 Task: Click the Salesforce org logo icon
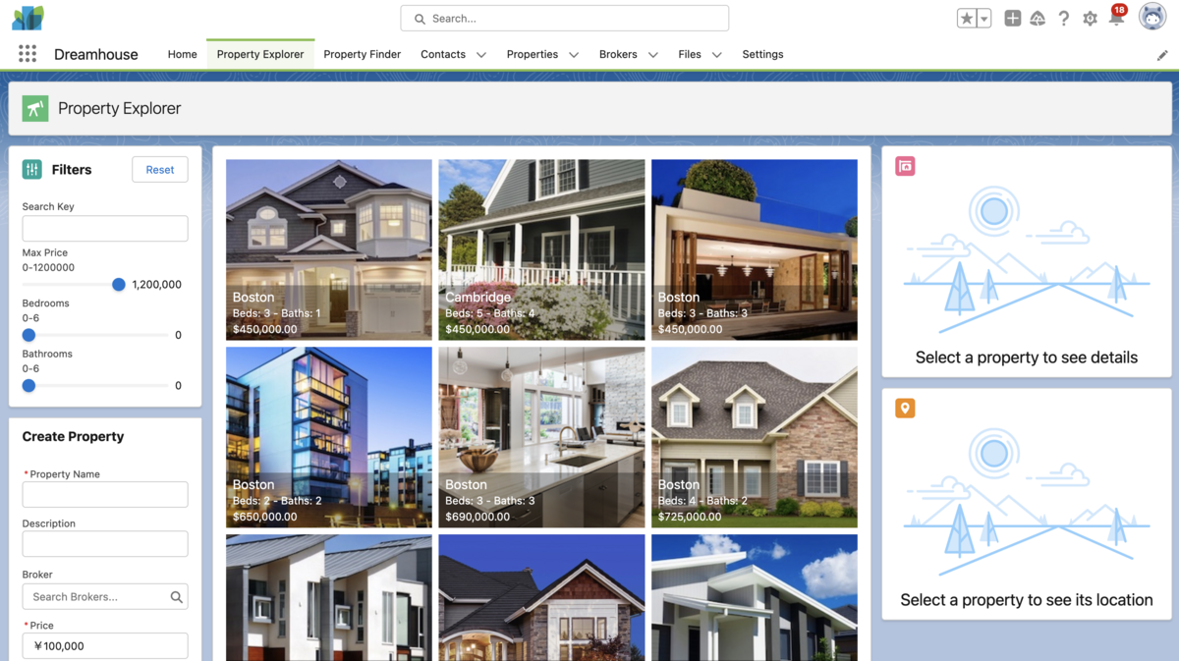[x=28, y=18]
